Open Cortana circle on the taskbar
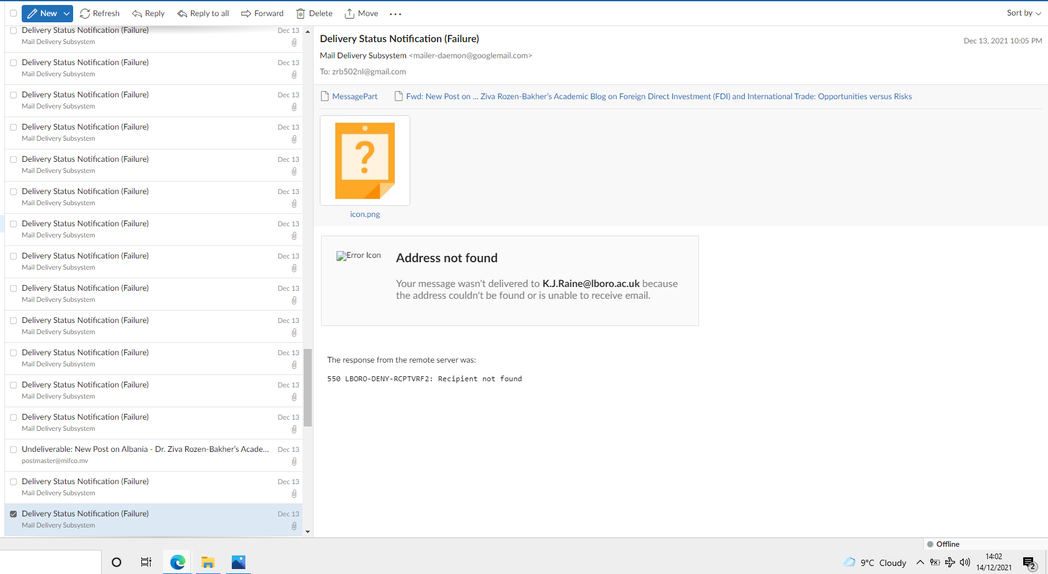The image size is (1048, 574). (116, 562)
